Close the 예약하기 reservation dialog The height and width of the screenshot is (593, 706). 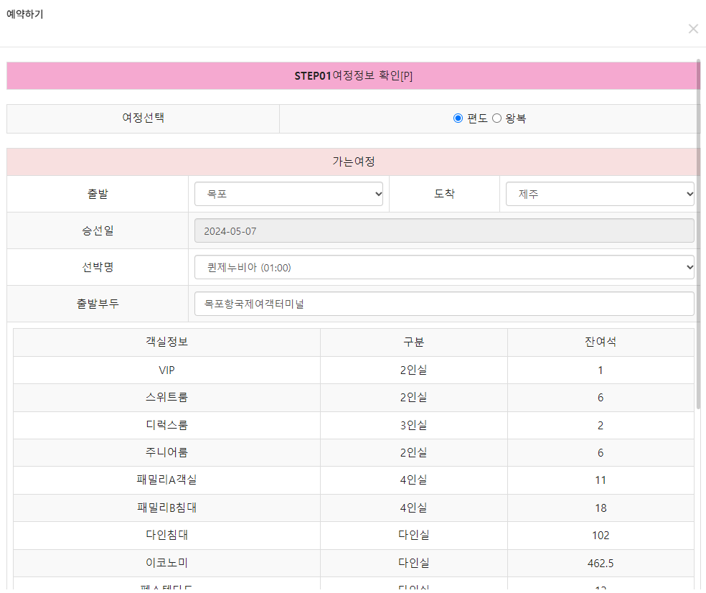[693, 29]
